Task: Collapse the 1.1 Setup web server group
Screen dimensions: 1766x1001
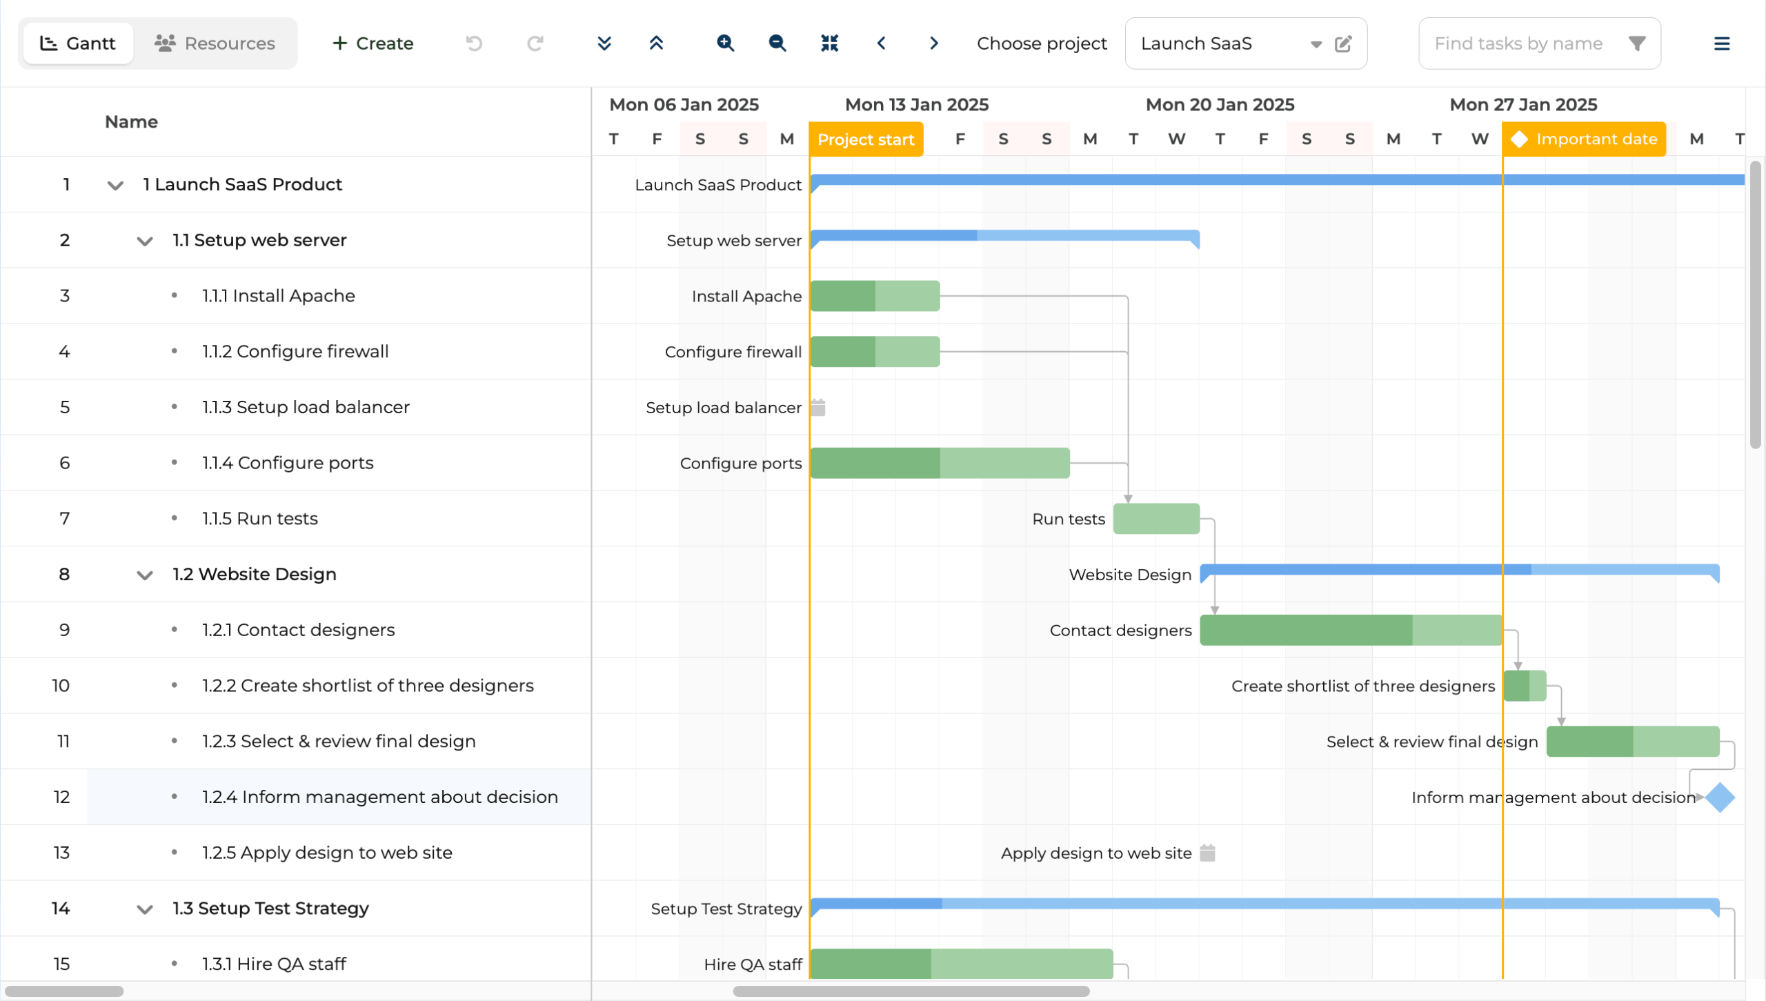Action: coord(144,241)
